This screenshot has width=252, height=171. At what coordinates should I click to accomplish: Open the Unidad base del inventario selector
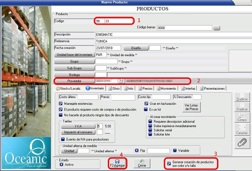(74, 55)
